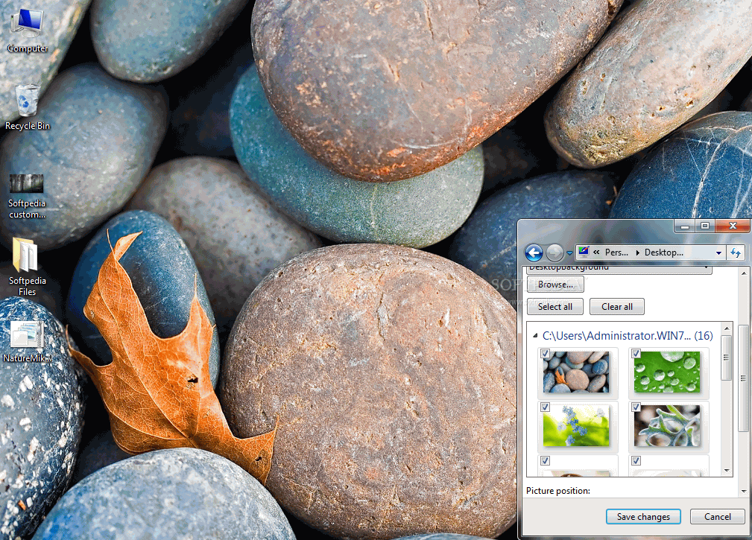Click the window's outer scroll-up arrow
752x540 pixels.
point(744,272)
